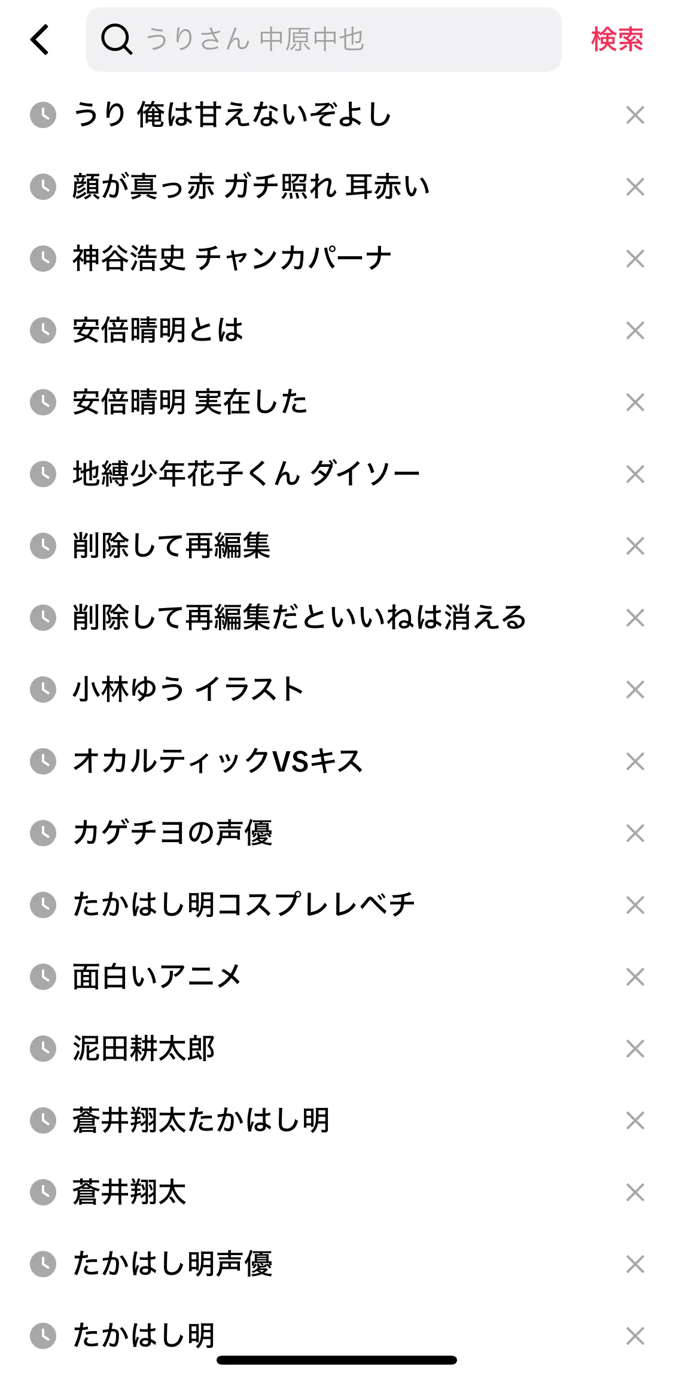
Task: Click X beside 蒼井翔太たかはし明 entry
Action: [x=635, y=1120]
